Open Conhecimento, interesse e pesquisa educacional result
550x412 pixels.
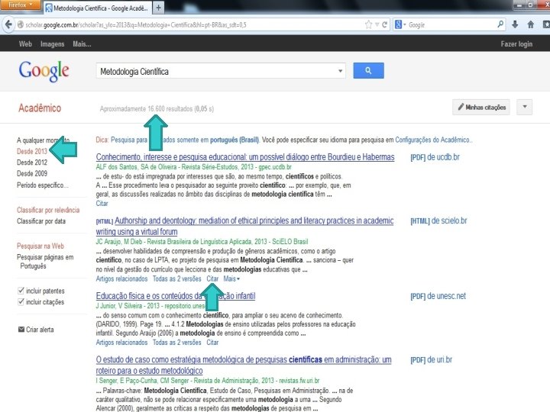tap(245, 157)
